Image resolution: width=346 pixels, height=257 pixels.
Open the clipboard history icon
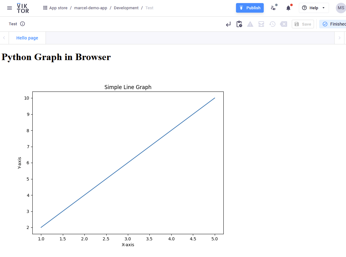pos(239,24)
